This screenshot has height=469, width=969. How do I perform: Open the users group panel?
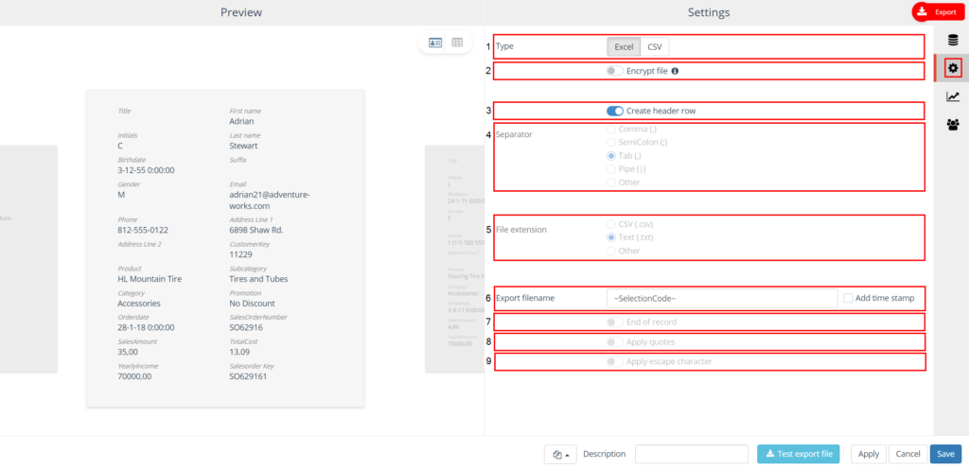click(953, 124)
